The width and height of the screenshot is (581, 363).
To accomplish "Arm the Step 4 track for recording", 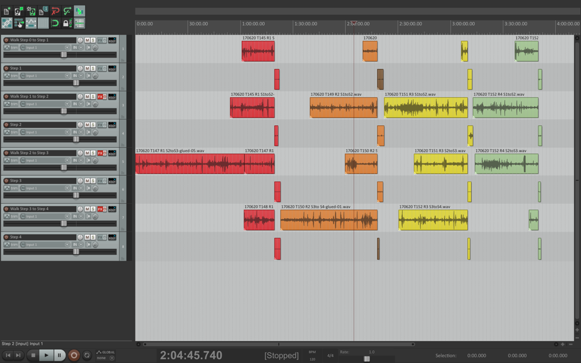I will coord(6,237).
